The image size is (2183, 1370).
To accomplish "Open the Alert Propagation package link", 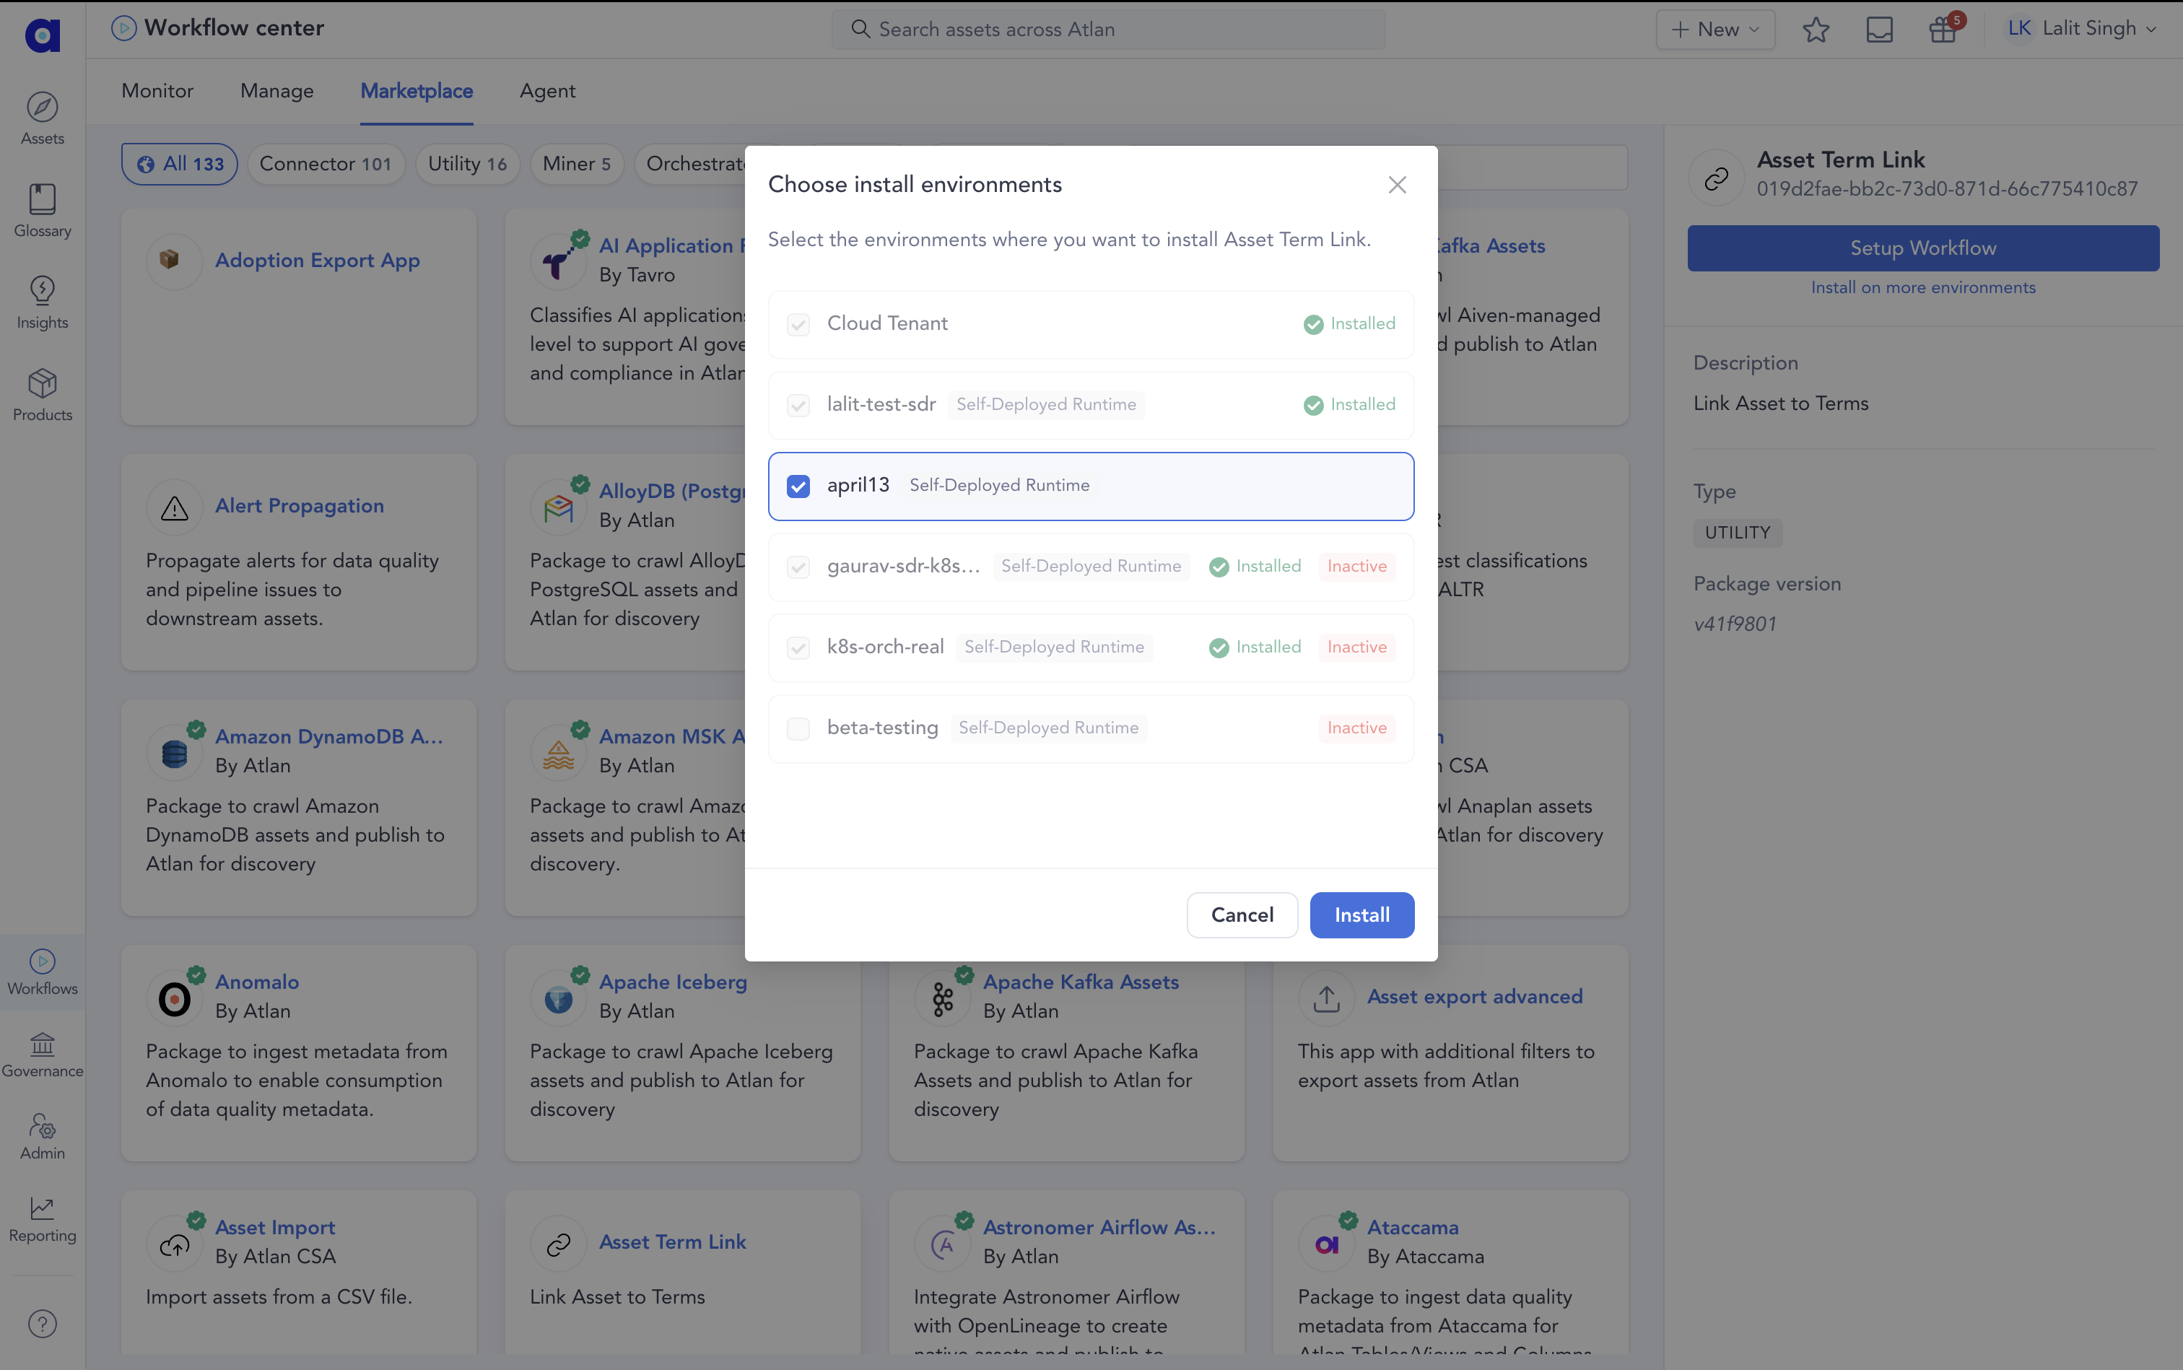I will 299,505.
